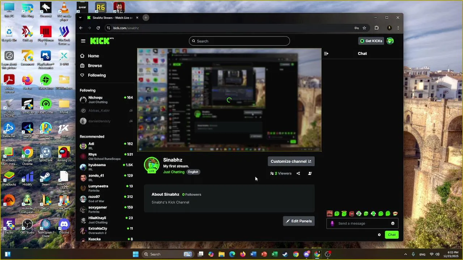Show hidden system tray icons
463x260 pixels.
(x=405, y=254)
